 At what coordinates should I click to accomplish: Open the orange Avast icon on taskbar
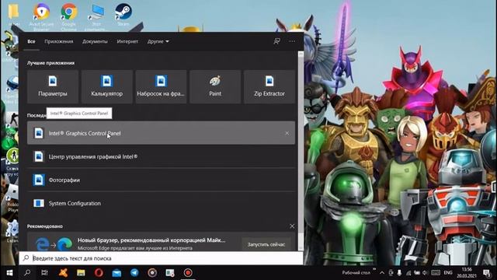[x=63, y=273]
